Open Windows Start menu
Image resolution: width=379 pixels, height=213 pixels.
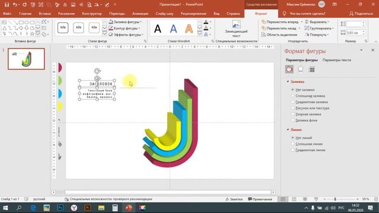(x=5, y=208)
